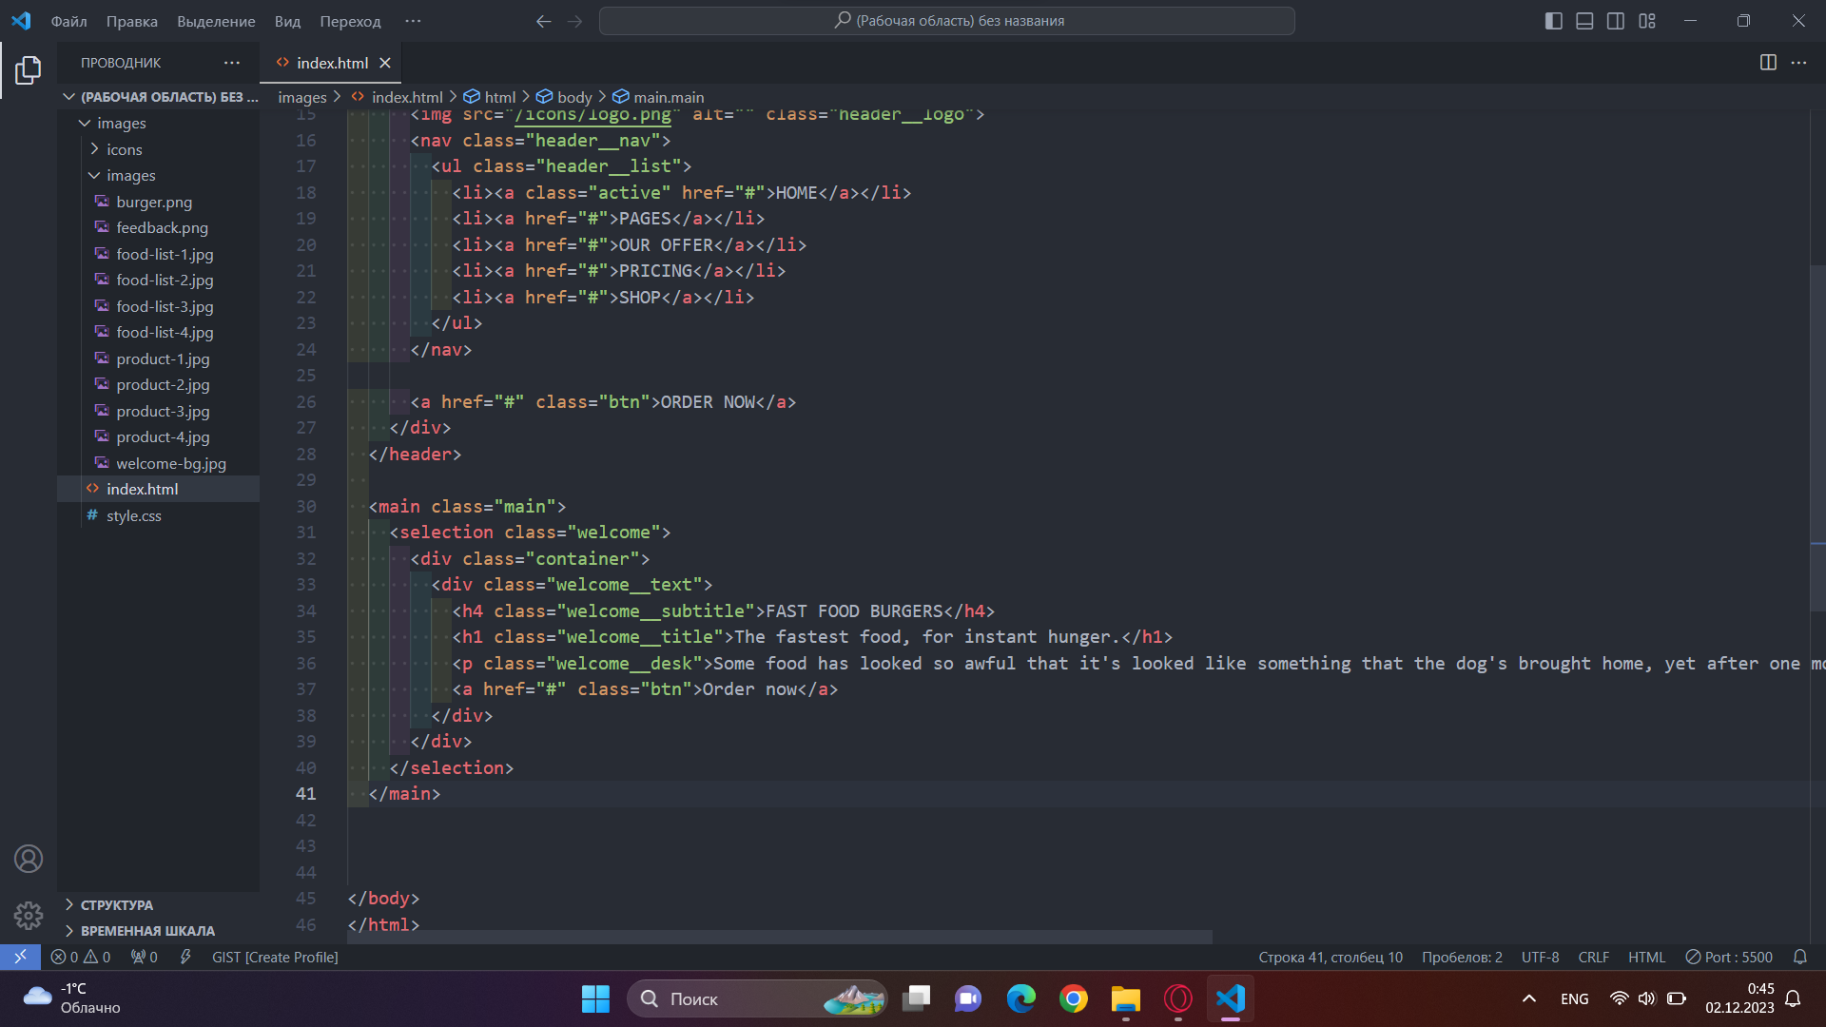Toggle the secondary side bar layout
Screen dimensions: 1826x1027
tap(1616, 21)
